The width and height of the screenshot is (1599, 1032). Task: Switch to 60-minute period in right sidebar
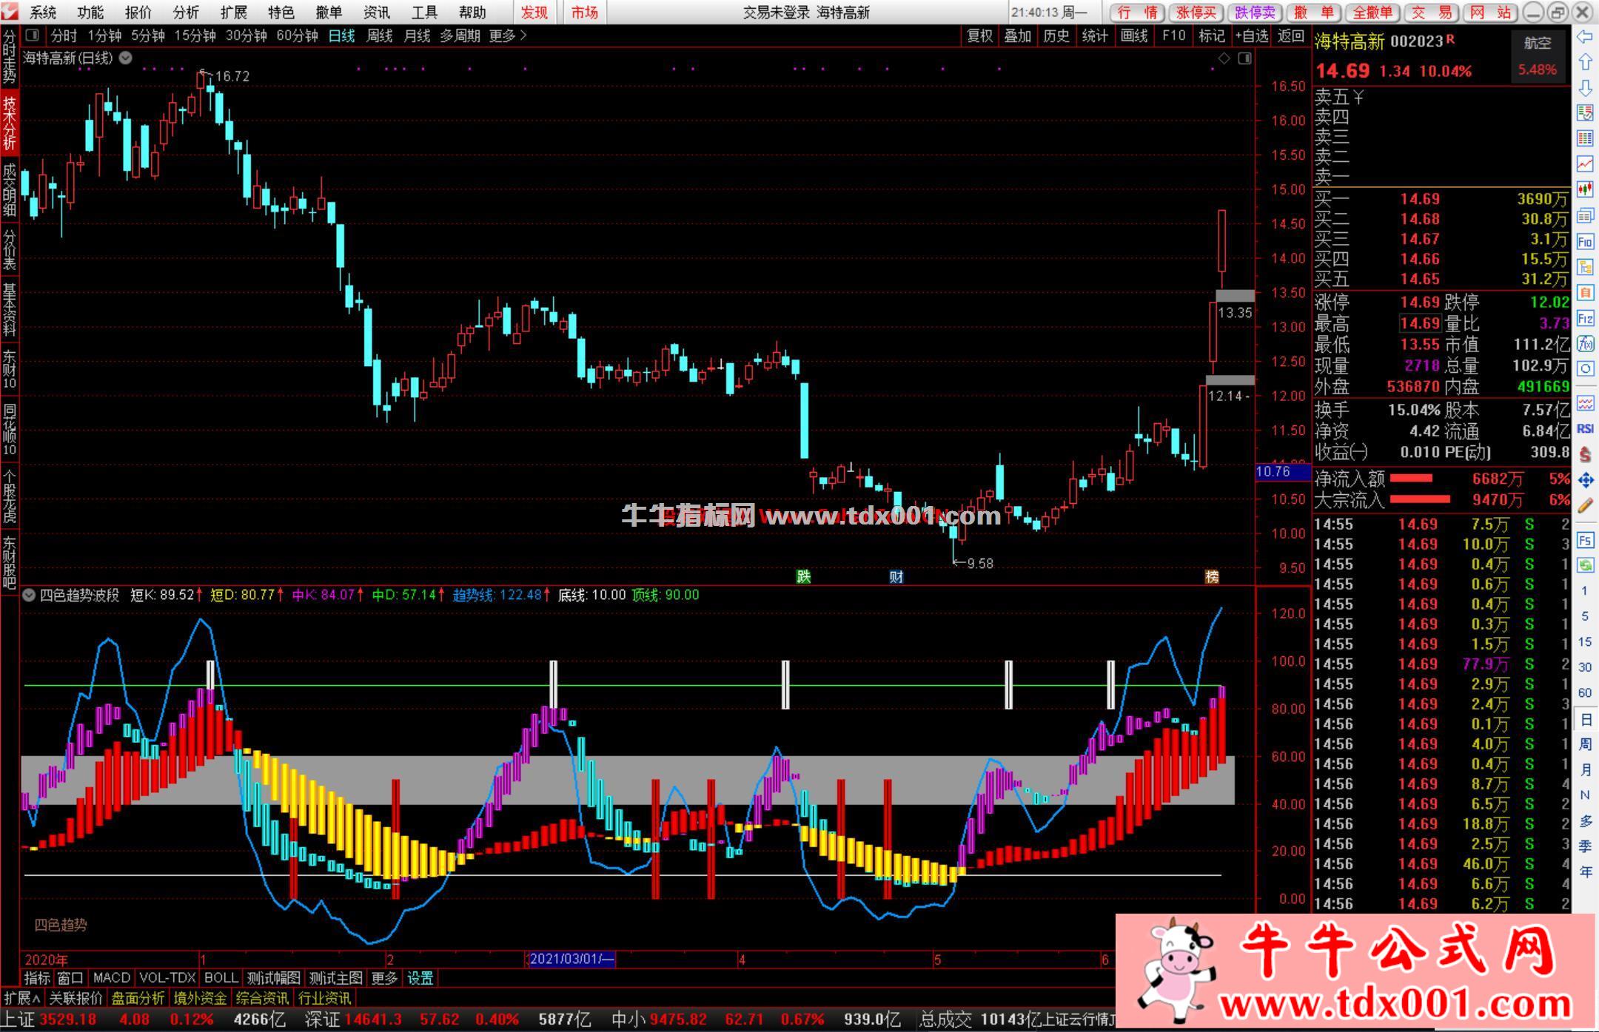tap(1585, 692)
